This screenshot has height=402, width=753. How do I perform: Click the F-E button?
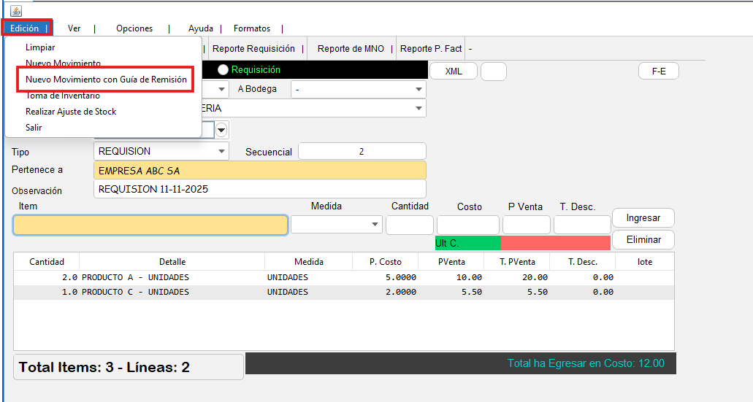tap(658, 71)
